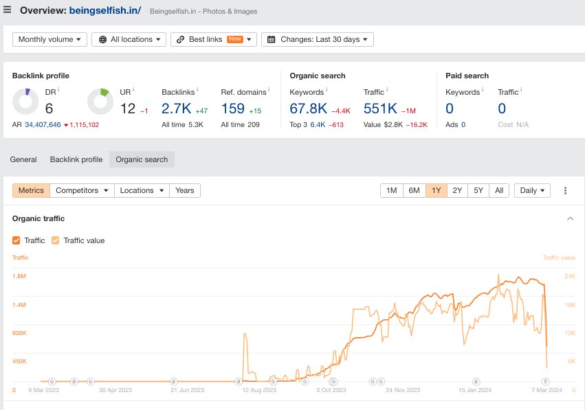Click the globe icon in All locations
Image resolution: width=585 pixels, height=410 pixels.
pyautogui.click(x=103, y=40)
